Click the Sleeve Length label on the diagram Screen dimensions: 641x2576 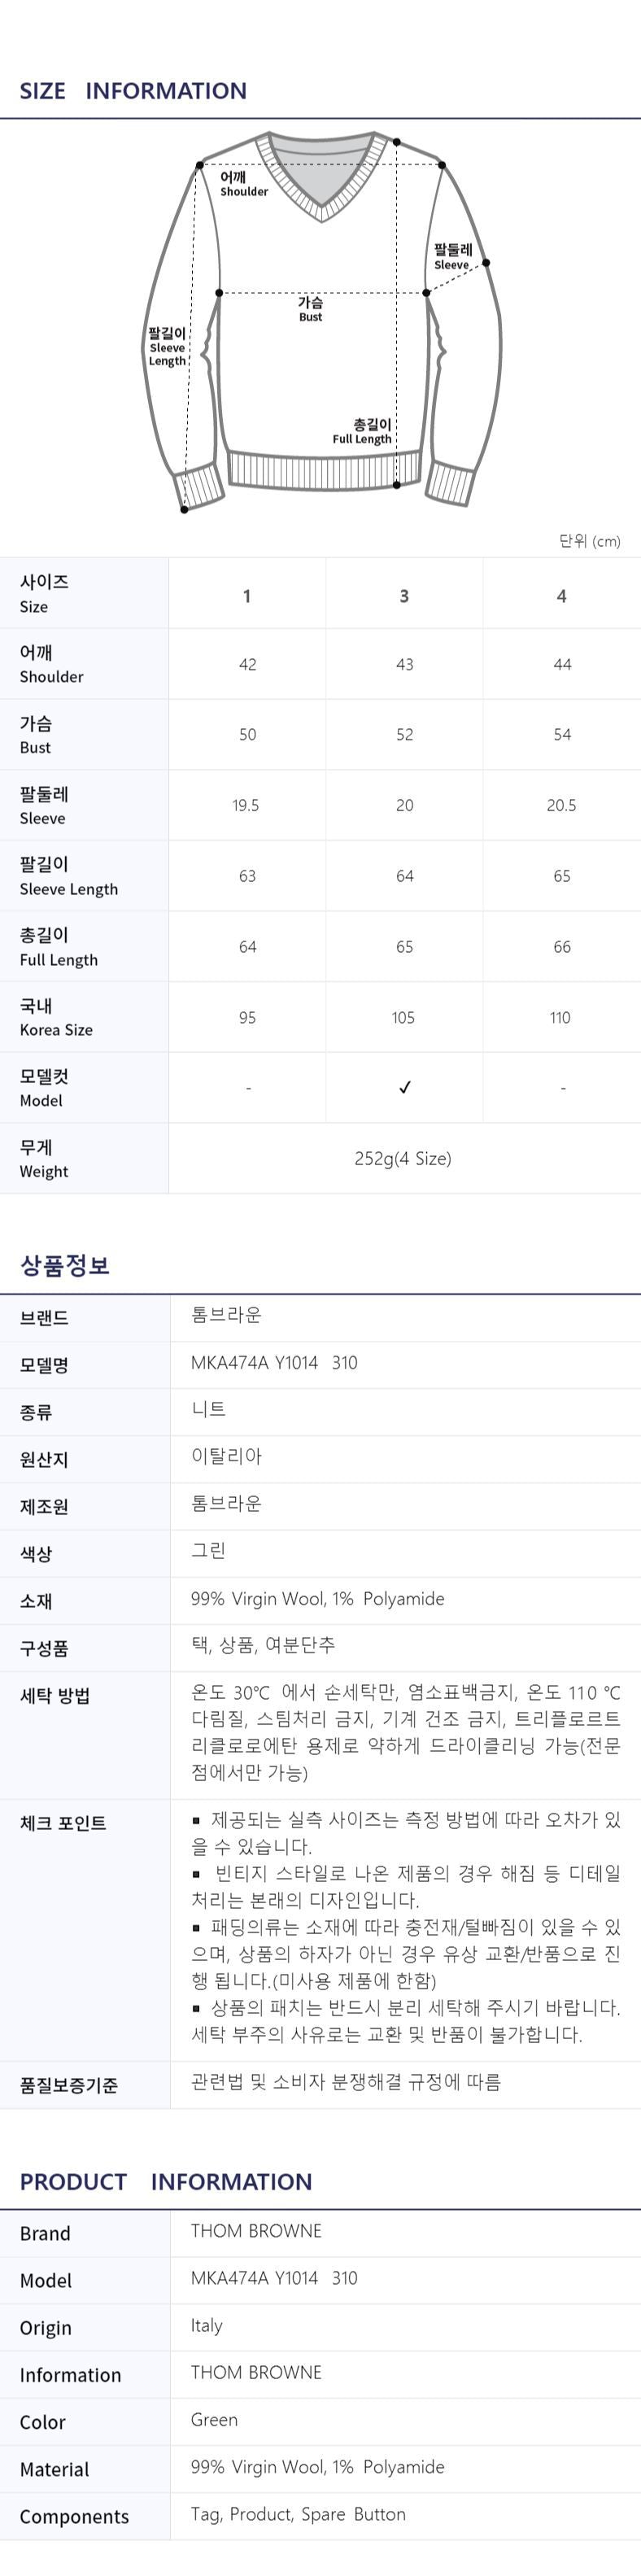[x=167, y=347]
